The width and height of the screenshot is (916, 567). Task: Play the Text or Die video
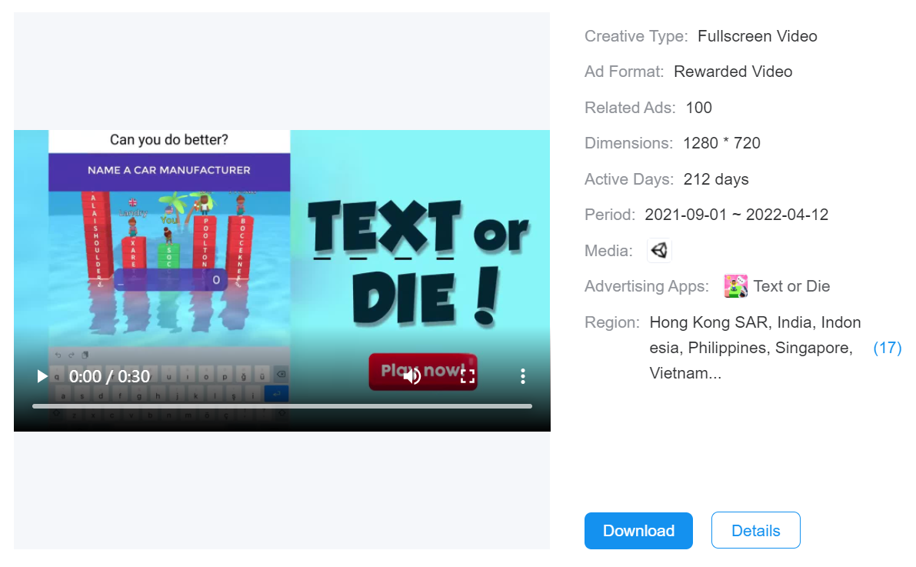(x=42, y=376)
